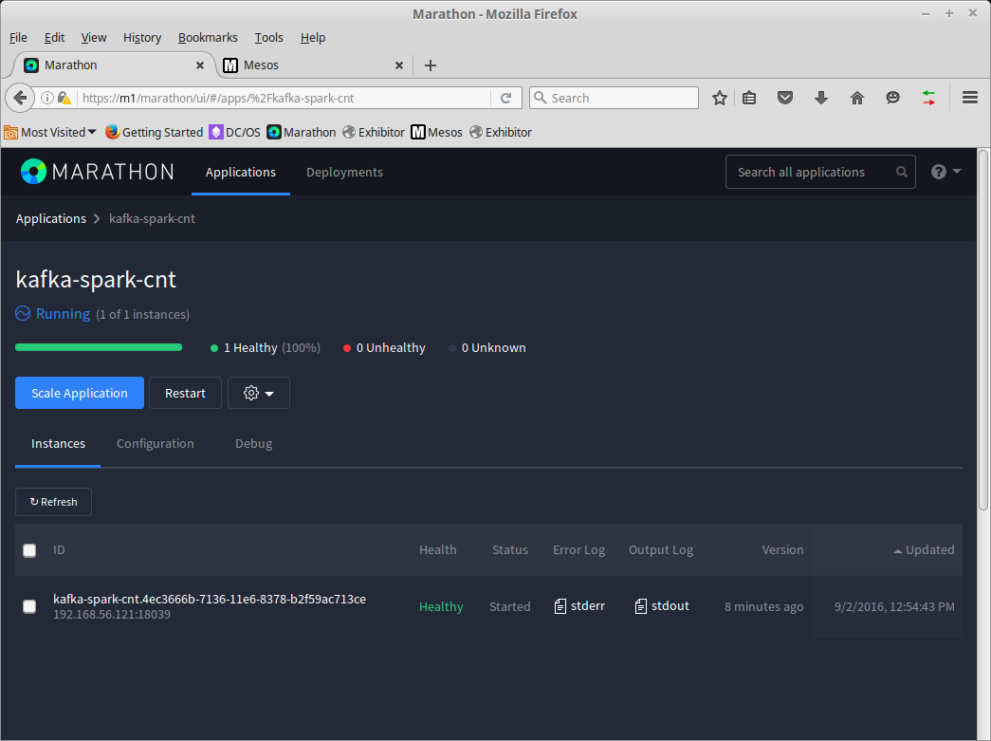Toggle the select-all instances checkbox in header
This screenshot has height=741, width=991.
[x=29, y=550]
